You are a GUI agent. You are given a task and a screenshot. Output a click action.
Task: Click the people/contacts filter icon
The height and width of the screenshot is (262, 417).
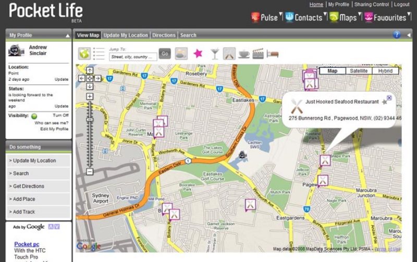click(x=181, y=54)
